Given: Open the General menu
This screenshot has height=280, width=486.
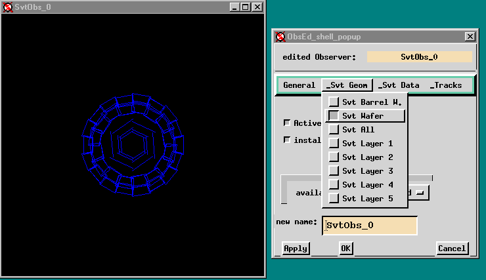Looking at the screenshot, I should [299, 85].
